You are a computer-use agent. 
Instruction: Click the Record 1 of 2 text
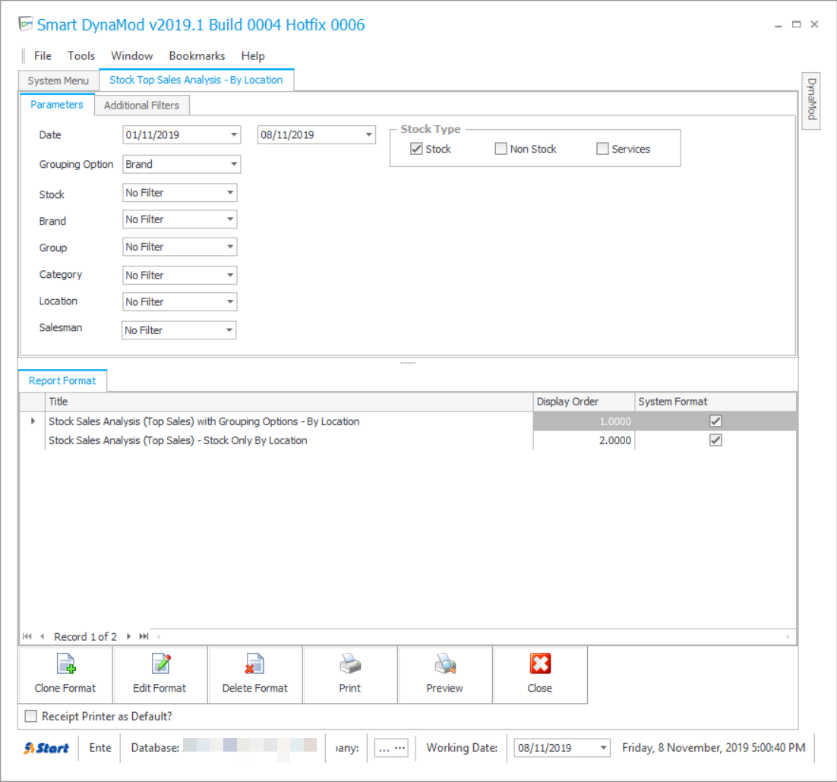(x=85, y=636)
